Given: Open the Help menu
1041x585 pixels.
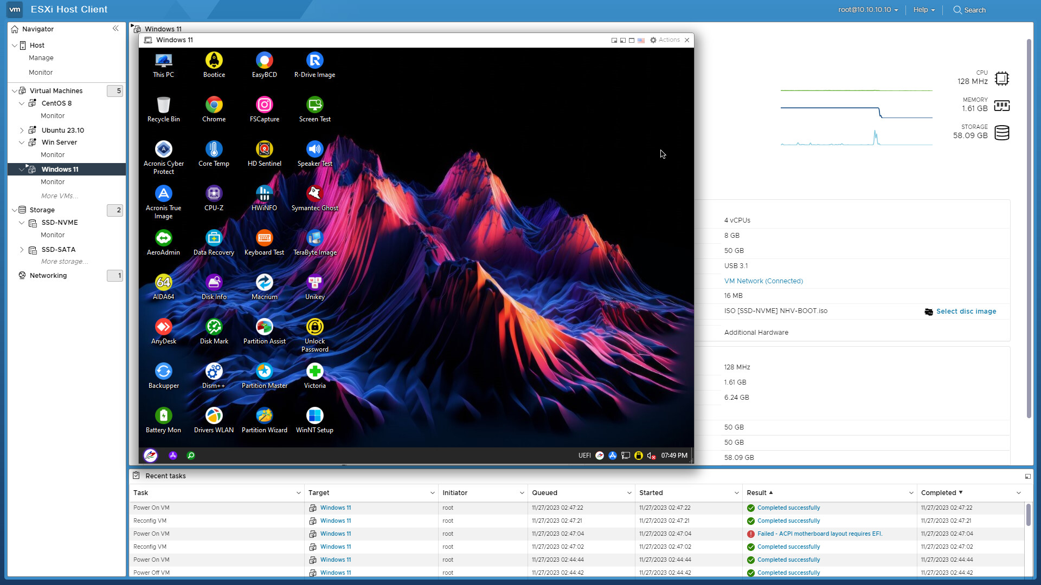Looking at the screenshot, I should tap(923, 10).
